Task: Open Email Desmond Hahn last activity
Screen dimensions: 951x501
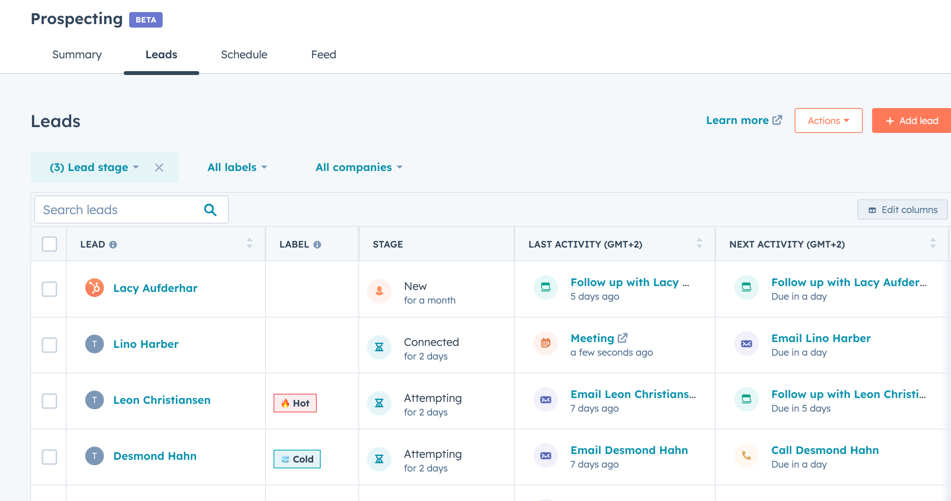Action: pos(629,450)
